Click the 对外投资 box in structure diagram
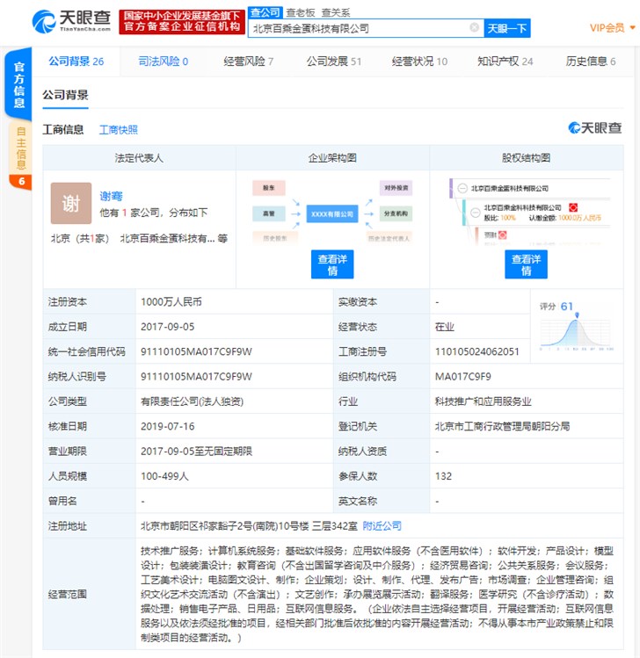 tap(396, 188)
